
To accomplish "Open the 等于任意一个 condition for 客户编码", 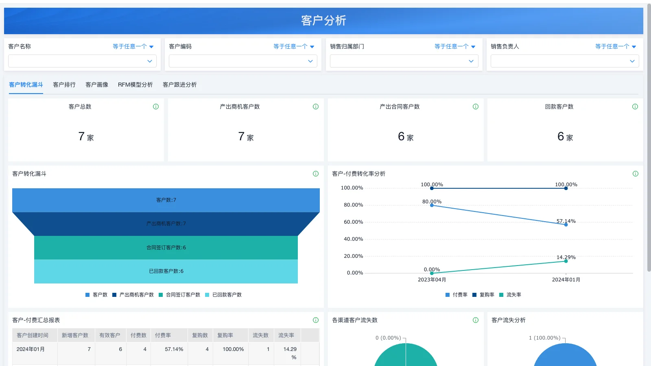I will pyautogui.click(x=294, y=46).
